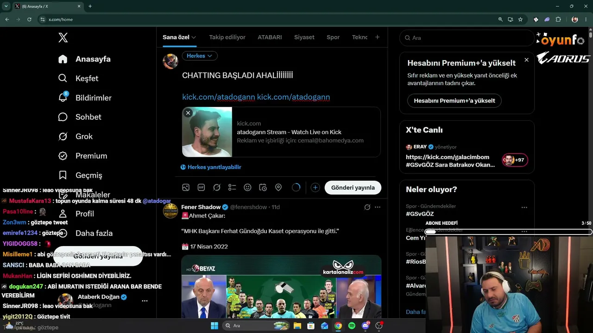The width and height of the screenshot is (593, 333).
Task: Open File Explorer from the taskbar
Action: 297,326
